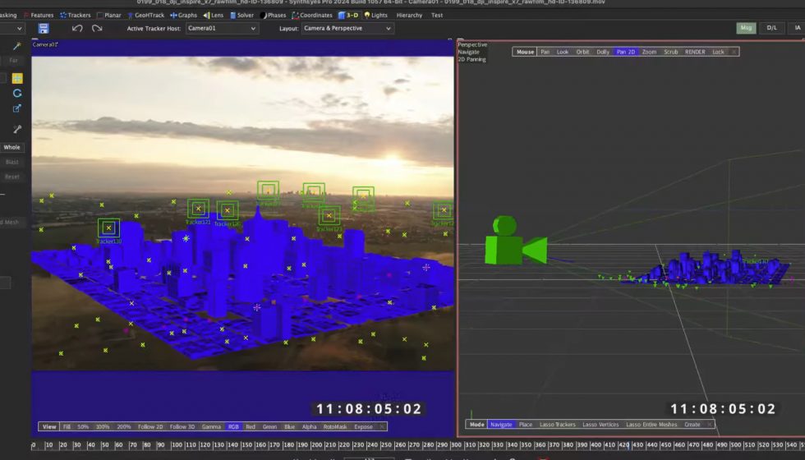Set view zoom to 100%
Viewport: 805px width, 460px height.
pos(103,426)
